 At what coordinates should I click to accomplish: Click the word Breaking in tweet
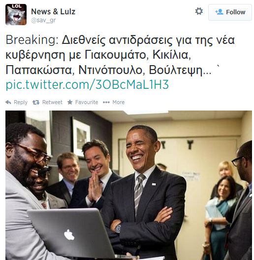tap(32, 40)
